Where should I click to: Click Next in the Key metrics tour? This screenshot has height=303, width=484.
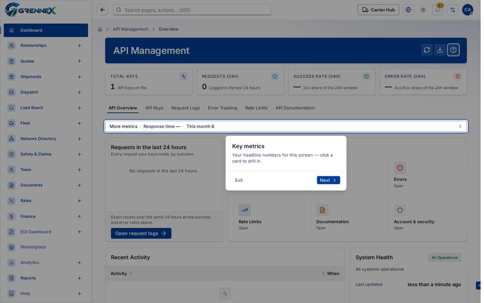328,180
